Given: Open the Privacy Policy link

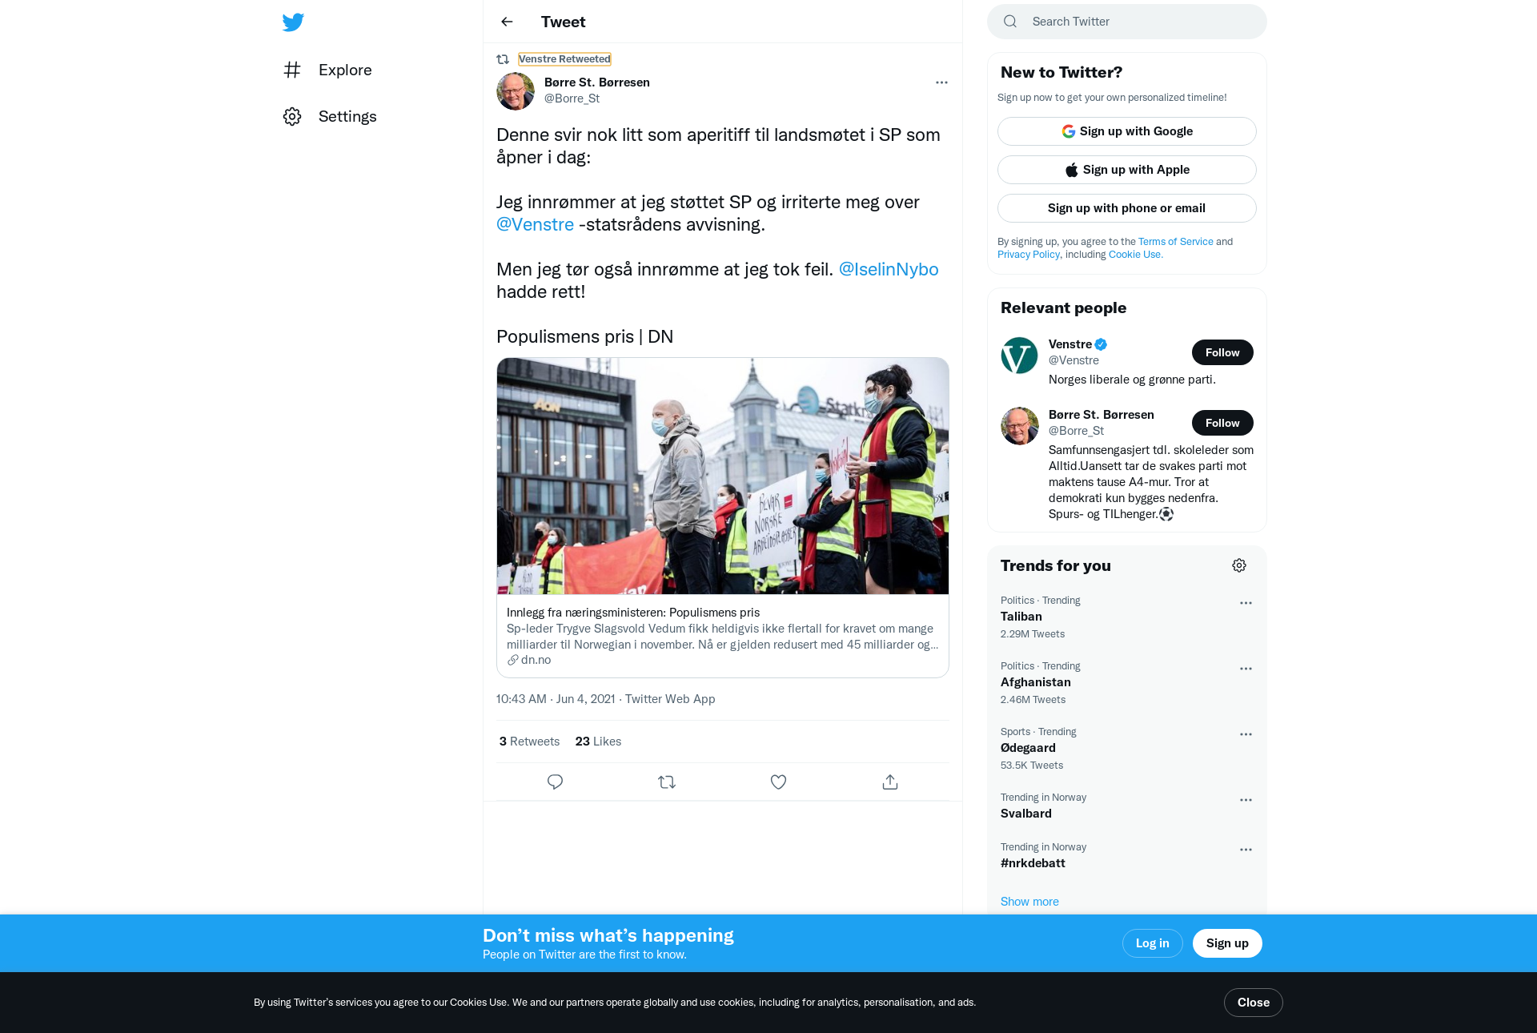Looking at the screenshot, I should [x=1029, y=255].
